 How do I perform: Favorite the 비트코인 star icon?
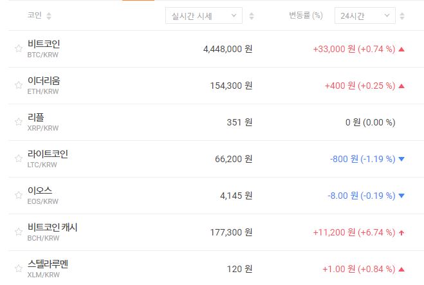click(19, 49)
